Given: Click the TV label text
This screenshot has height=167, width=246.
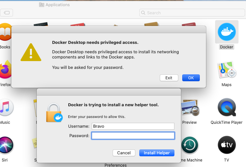Looking at the screenshot, I should click(226, 160).
